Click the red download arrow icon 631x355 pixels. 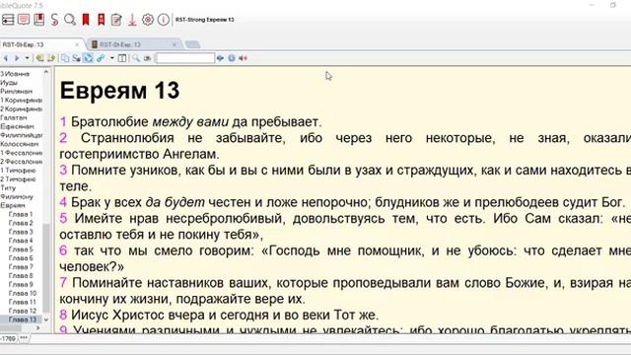click(x=132, y=20)
